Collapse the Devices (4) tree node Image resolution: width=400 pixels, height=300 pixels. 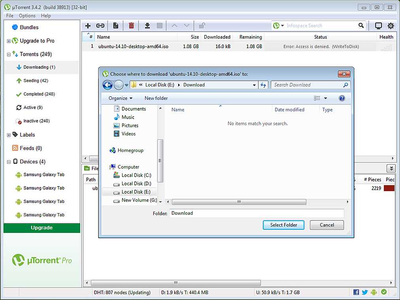point(9,162)
